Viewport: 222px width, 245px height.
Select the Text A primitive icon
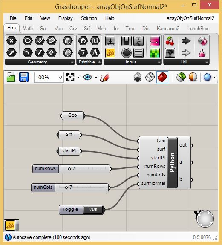[95, 52]
